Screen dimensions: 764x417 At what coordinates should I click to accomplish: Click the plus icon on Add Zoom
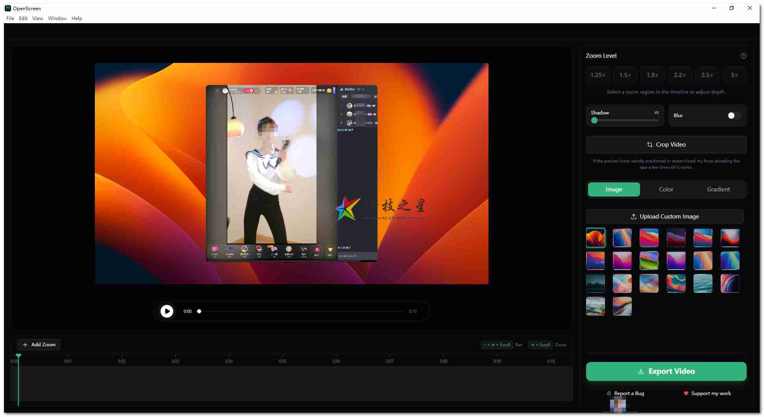[x=25, y=344]
